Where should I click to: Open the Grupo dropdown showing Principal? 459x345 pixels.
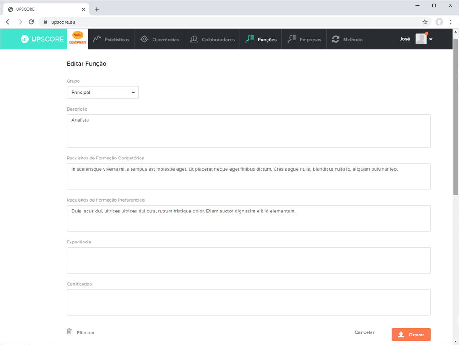click(x=102, y=93)
